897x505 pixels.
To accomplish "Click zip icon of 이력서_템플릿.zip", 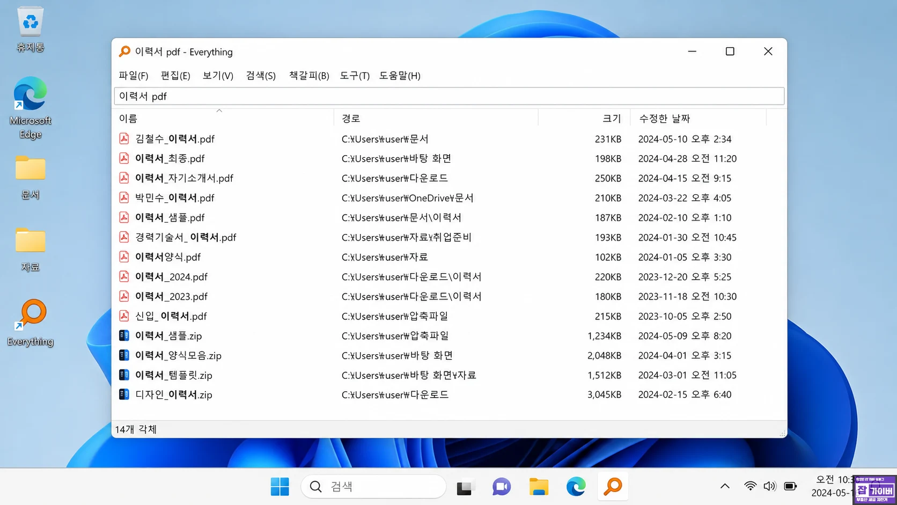I will (x=124, y=375).
